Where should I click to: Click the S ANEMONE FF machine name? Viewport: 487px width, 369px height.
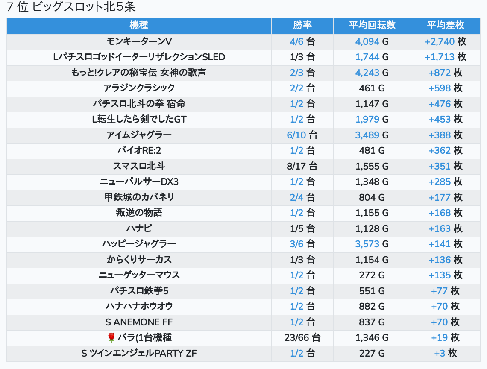[139, 322]
